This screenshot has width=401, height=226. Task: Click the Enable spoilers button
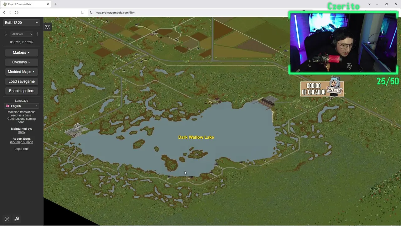click(21, 91)
